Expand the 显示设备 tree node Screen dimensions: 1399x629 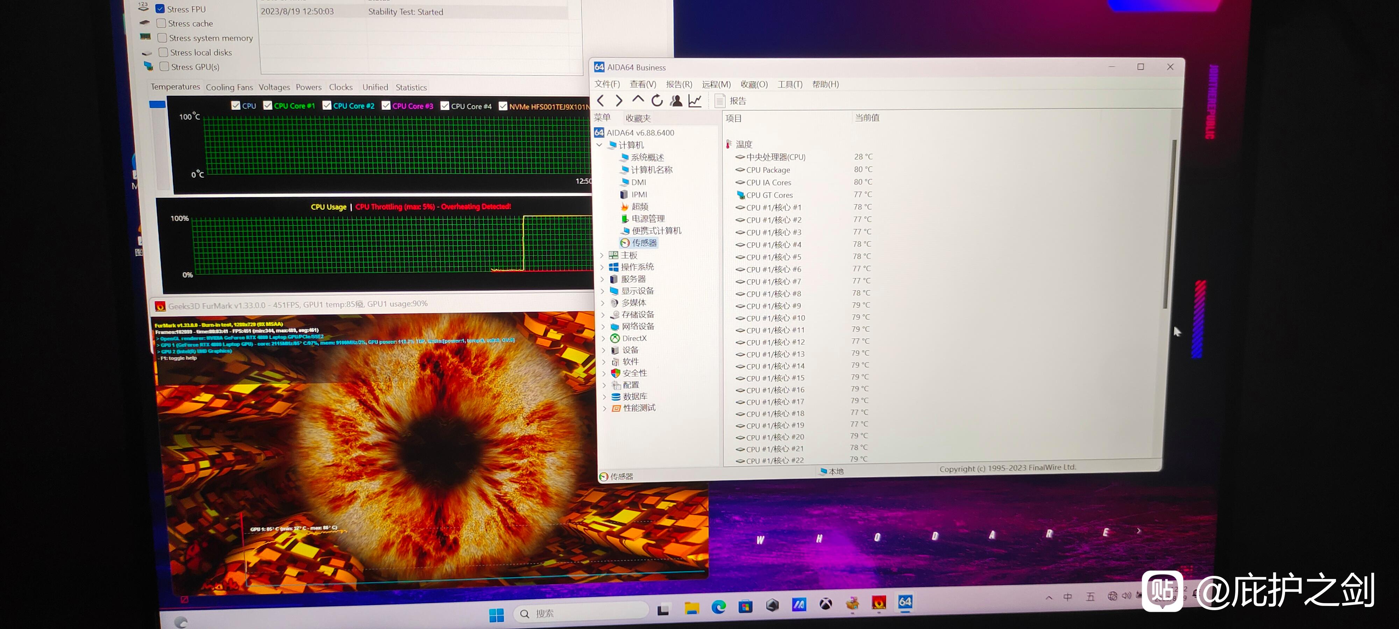tap(602, 291)
